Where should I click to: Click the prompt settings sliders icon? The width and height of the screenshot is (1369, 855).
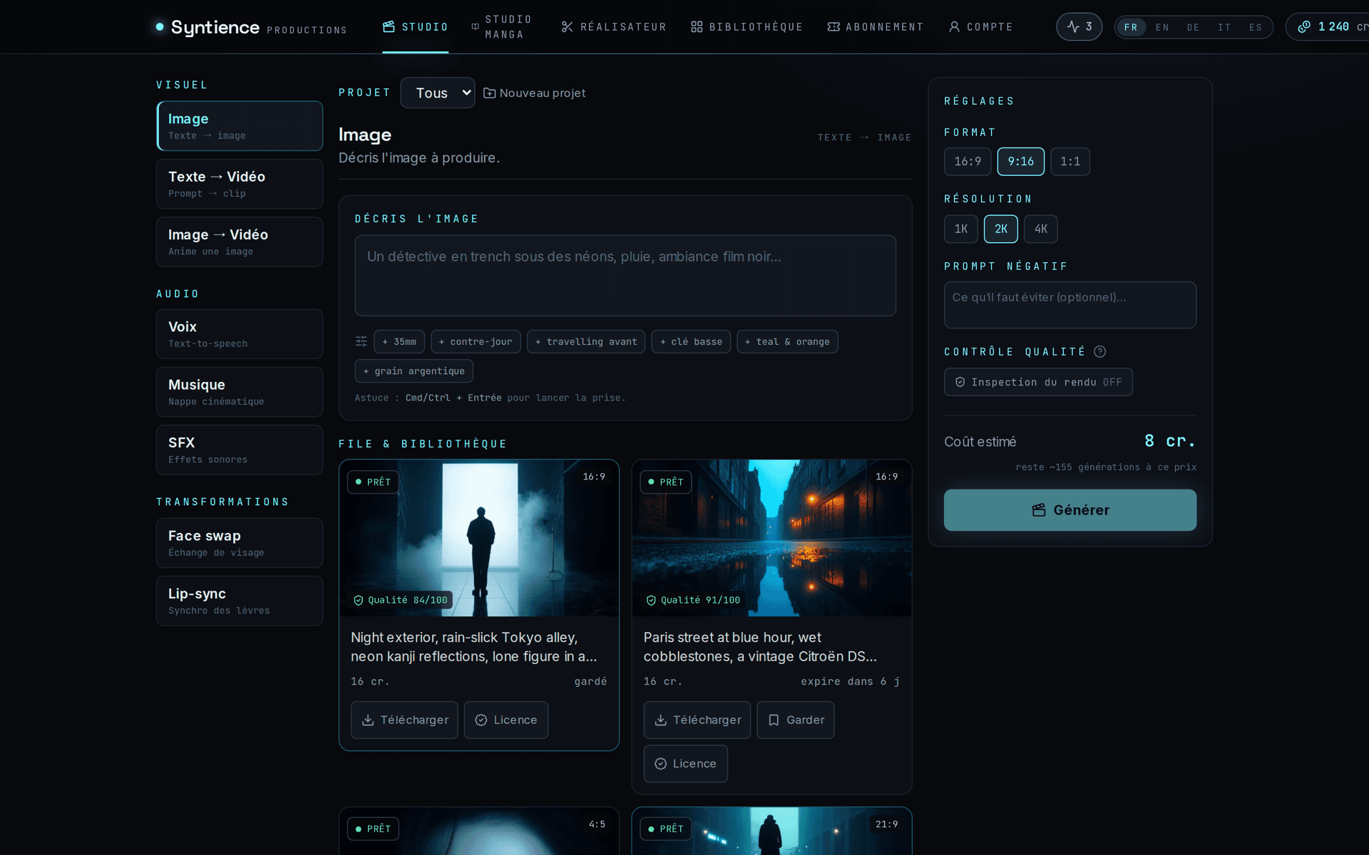(362, 341)
